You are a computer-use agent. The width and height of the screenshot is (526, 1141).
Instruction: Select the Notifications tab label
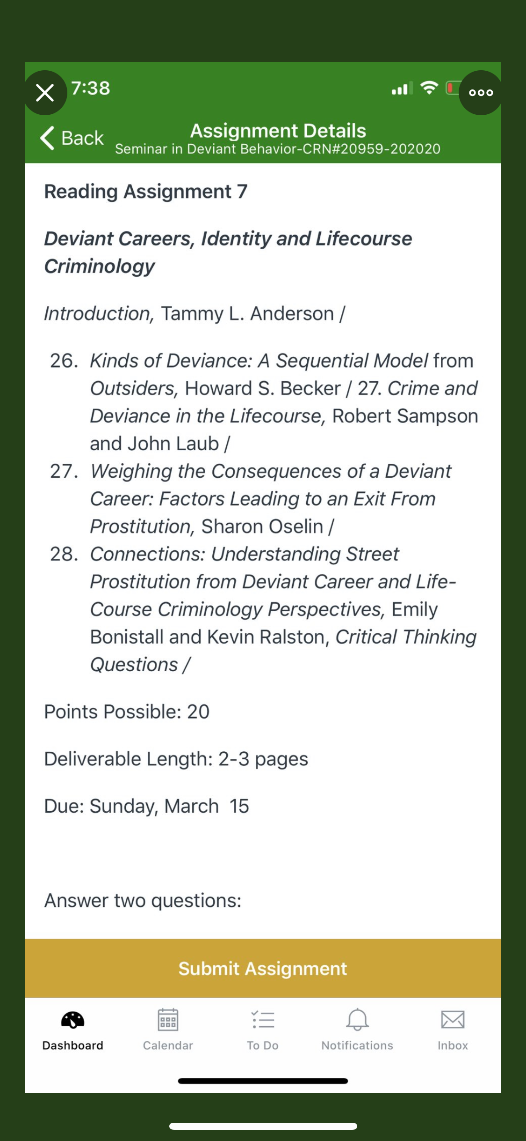[x=357, y=1045]
